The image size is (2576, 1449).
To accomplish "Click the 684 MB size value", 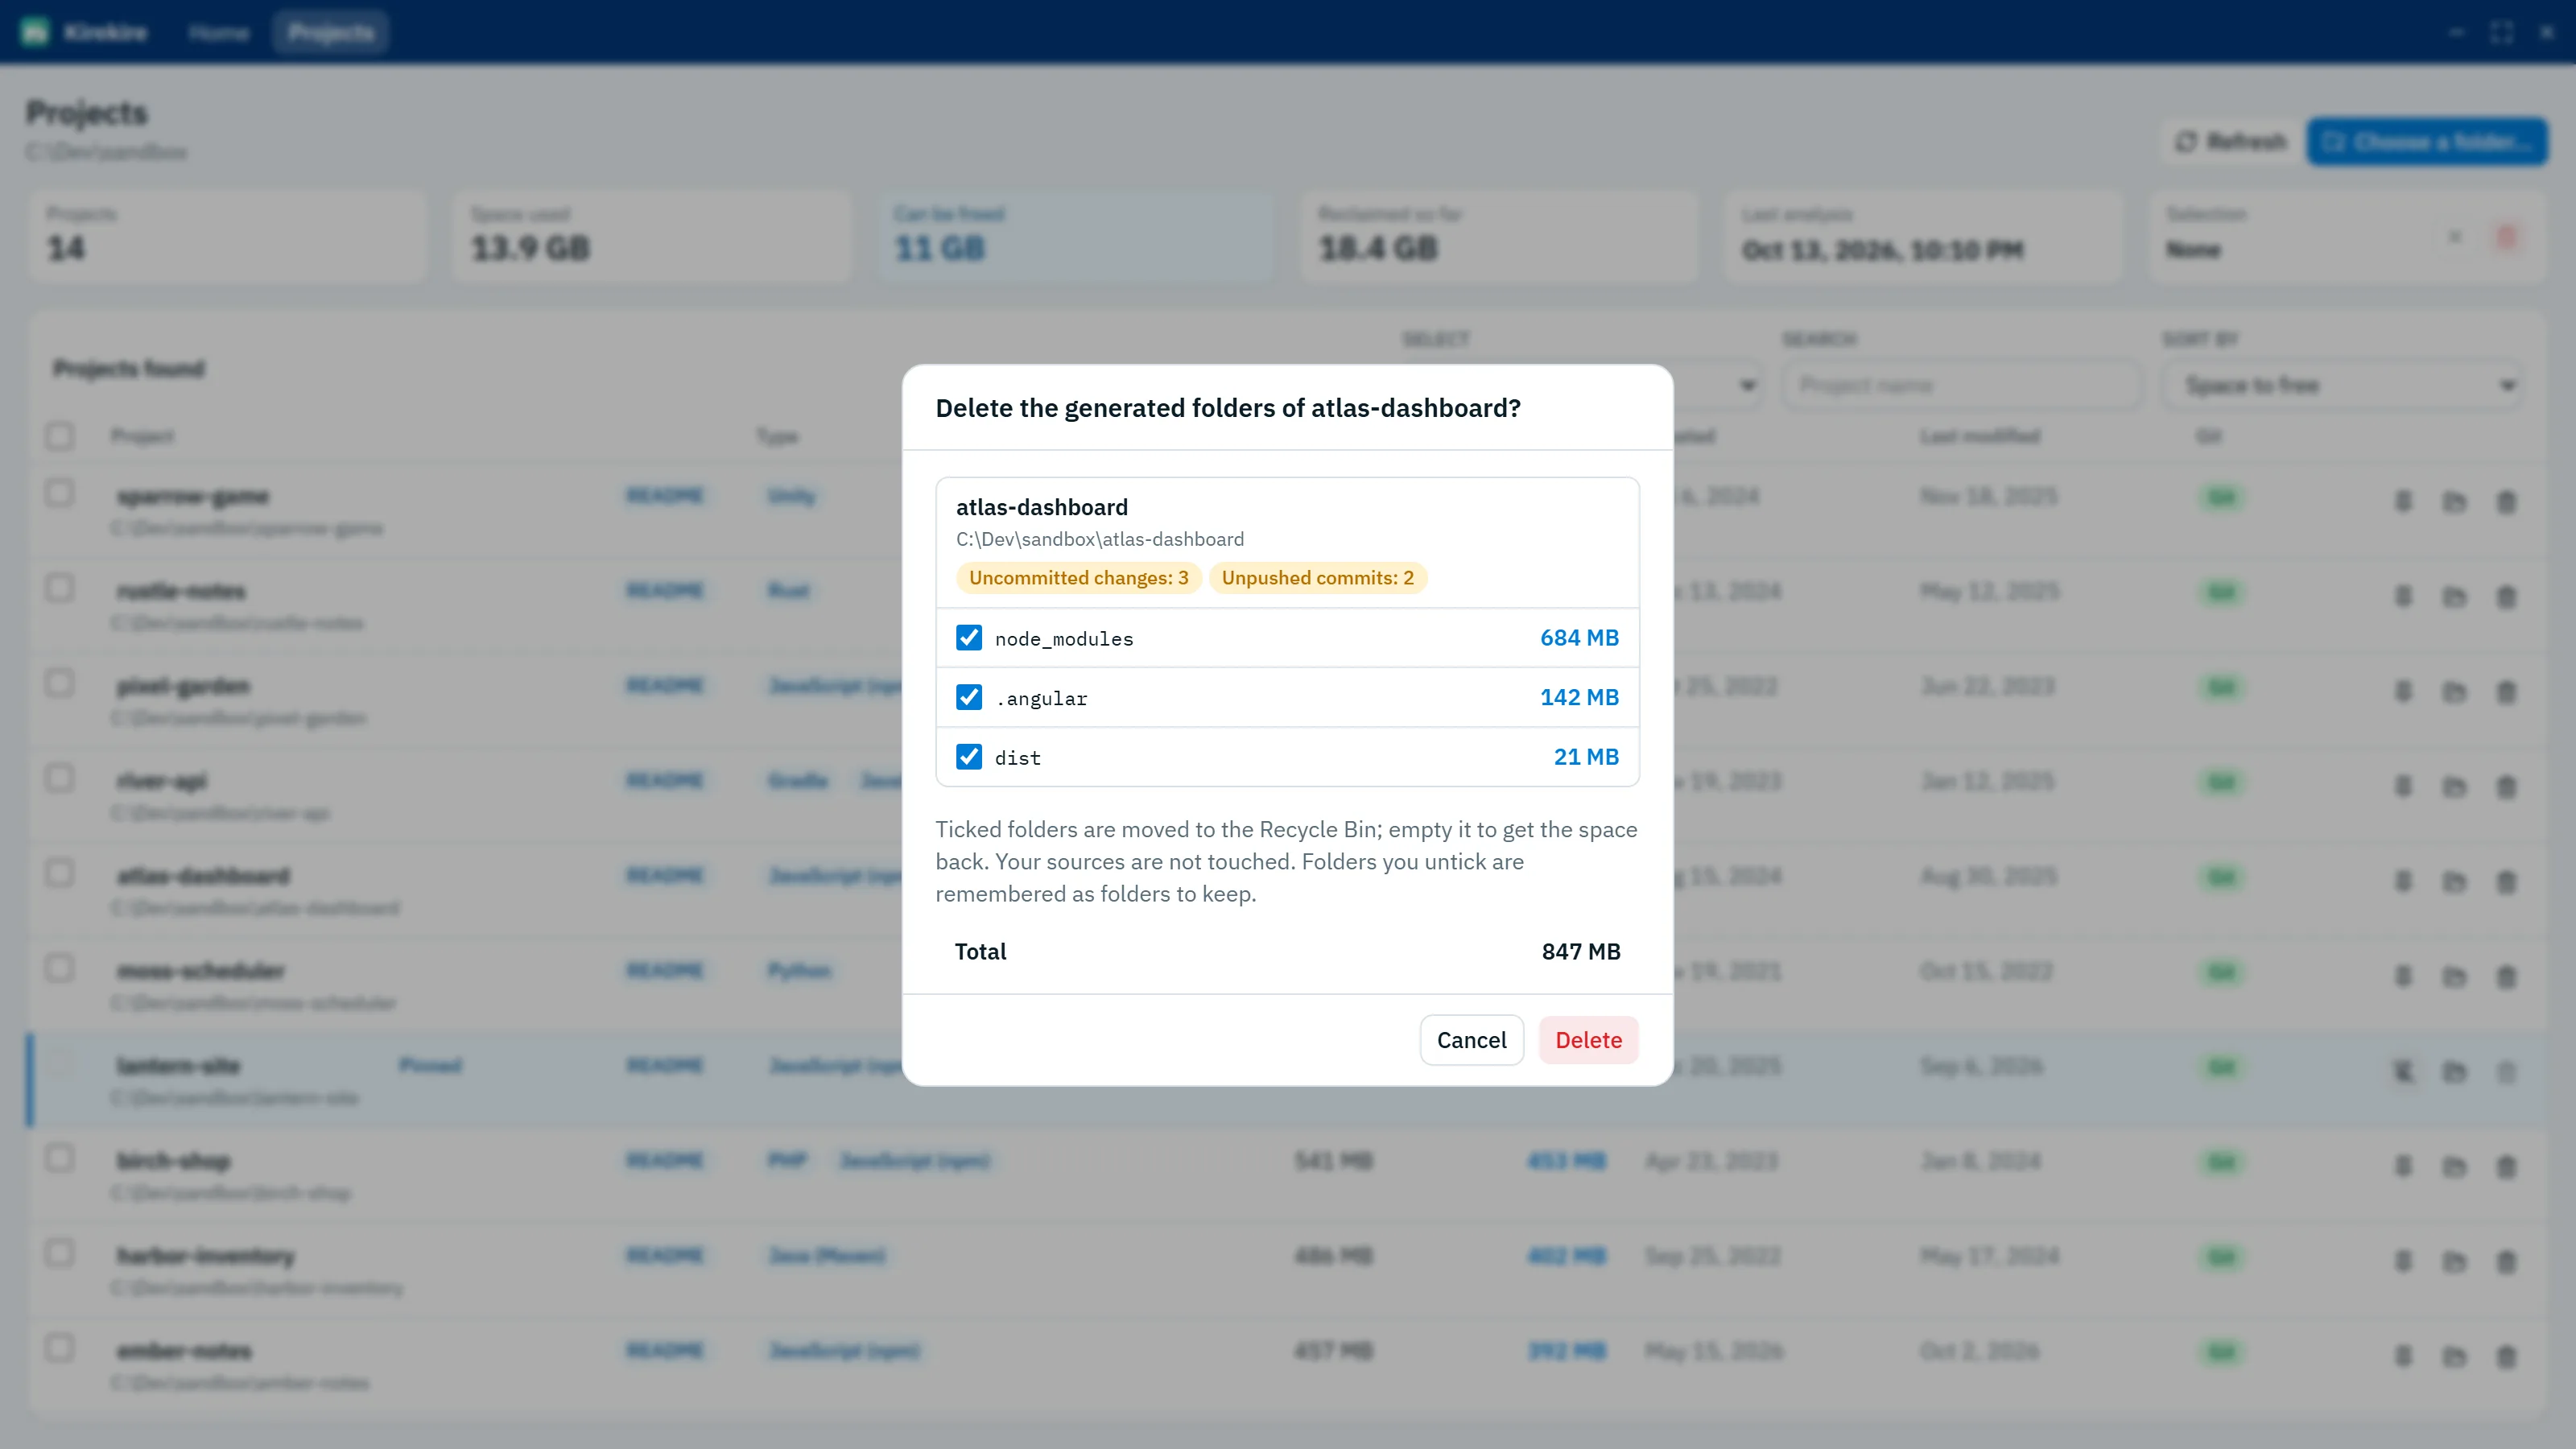I will tap(1579, 638).
